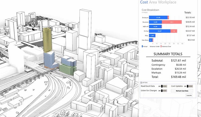Switch to the Area tab
The width and height of the screenshot is (201, 117).
point(153,2)
